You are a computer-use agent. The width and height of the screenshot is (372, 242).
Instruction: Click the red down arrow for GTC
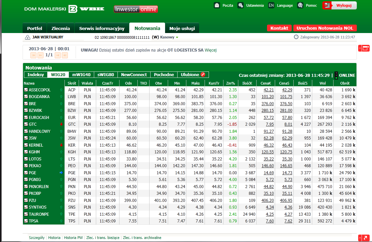click(61, 124)
